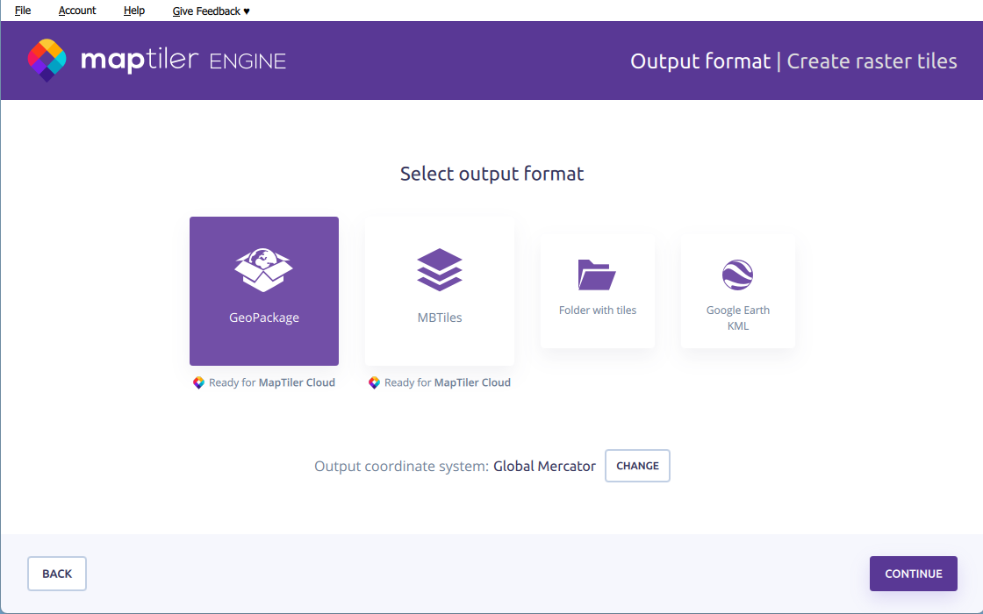
Task: Choose the MBTiles stacked layers icon
Action: pyautogui.click(x=440, y=269)
